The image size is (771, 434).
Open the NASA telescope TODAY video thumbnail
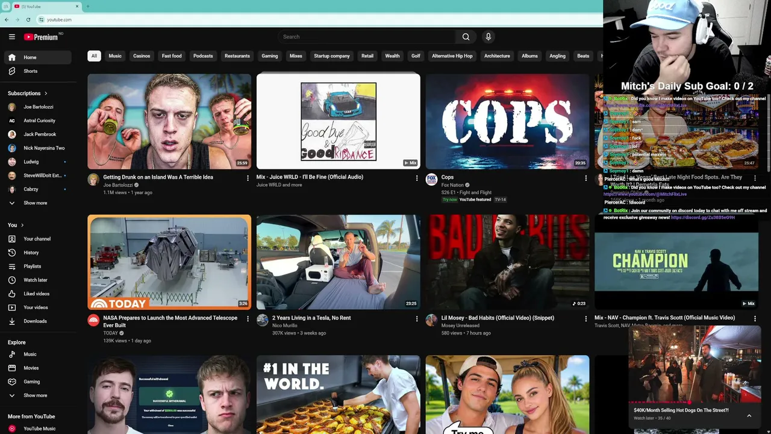tap(169, 262)
